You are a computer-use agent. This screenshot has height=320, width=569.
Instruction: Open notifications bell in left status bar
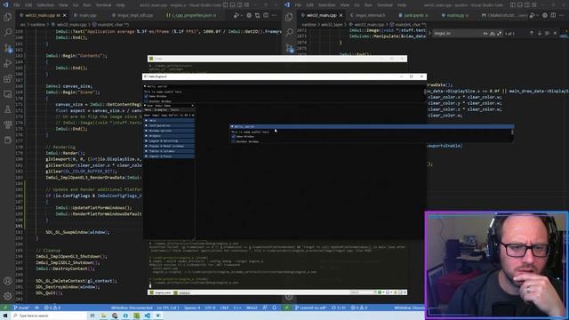[275, 308]
